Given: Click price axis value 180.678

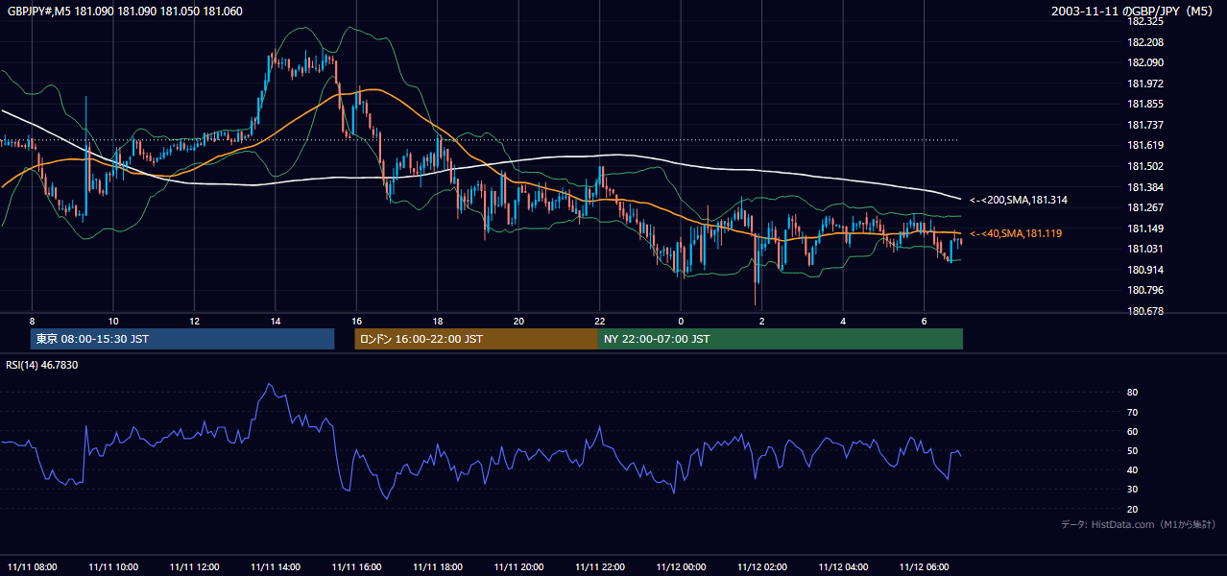Looking at the screenshot, I should [x=1145, y=310].
